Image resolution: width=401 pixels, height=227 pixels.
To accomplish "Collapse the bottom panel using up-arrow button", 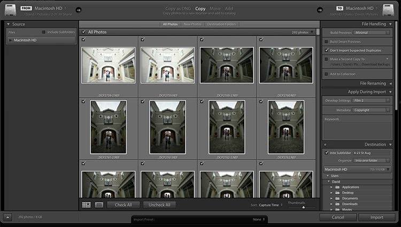I will pyautogui.click(x=7, y=217).
